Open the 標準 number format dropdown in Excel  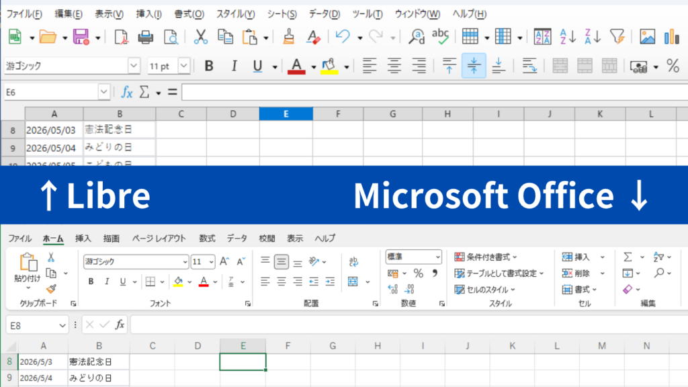(437, 257)
